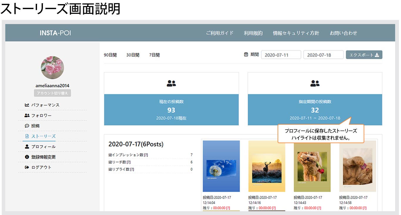Select ストーリーズ in the sidebar
The height and width of the screenshot is (215, 401).
click(43, 136)
